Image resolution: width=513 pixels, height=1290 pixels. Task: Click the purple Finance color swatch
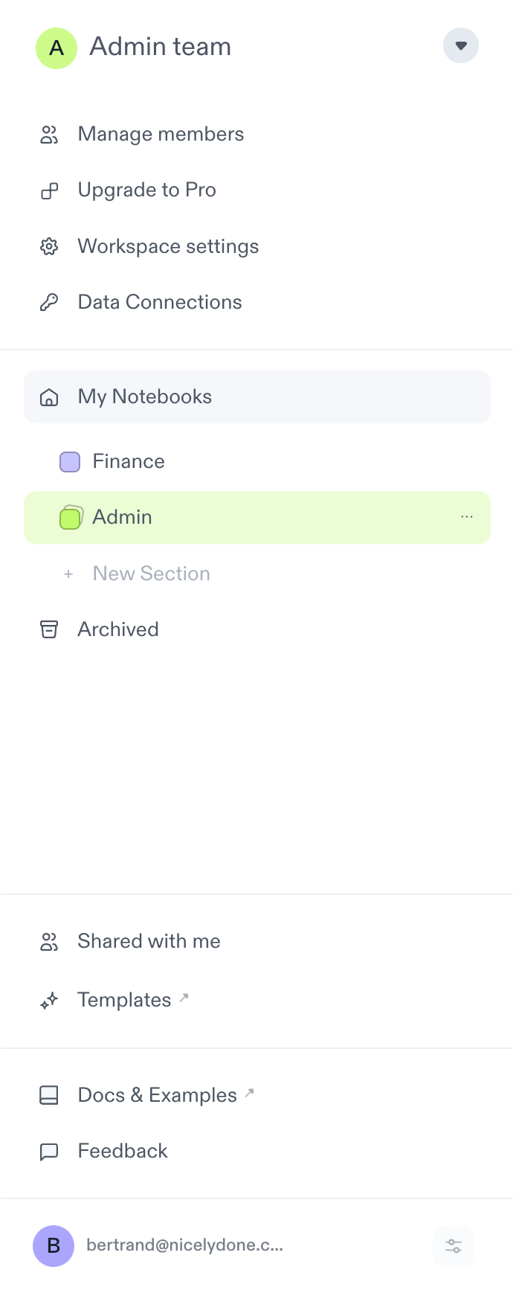coord(69,461)
